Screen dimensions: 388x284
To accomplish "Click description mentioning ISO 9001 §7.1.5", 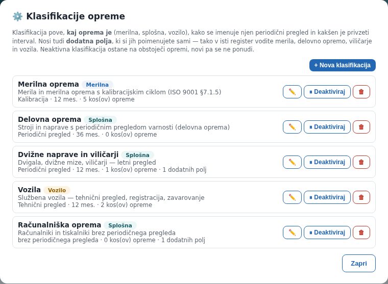I will click(x=119, y=92).
